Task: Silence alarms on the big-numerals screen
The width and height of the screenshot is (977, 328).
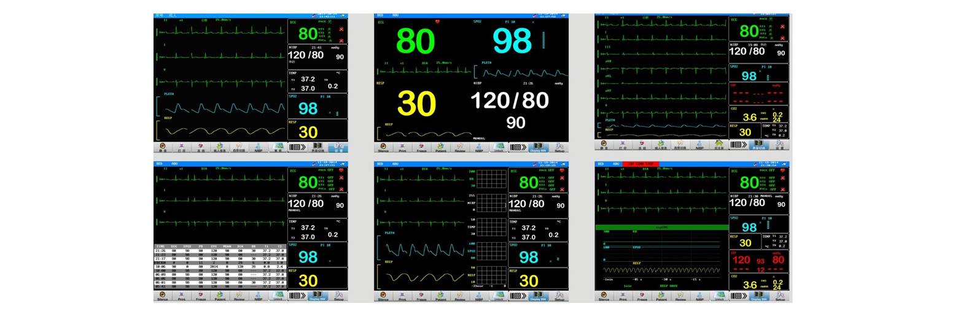Action: (383, 147)
